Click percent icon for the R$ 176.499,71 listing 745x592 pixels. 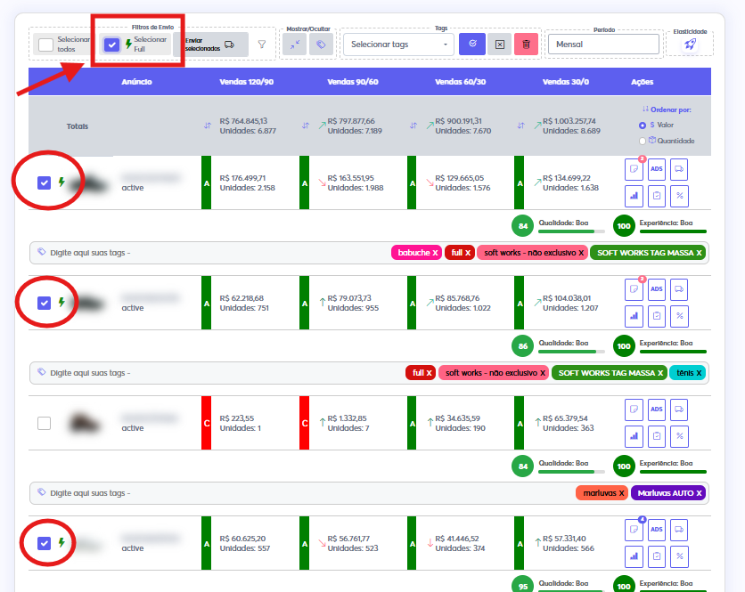[679, 196]
